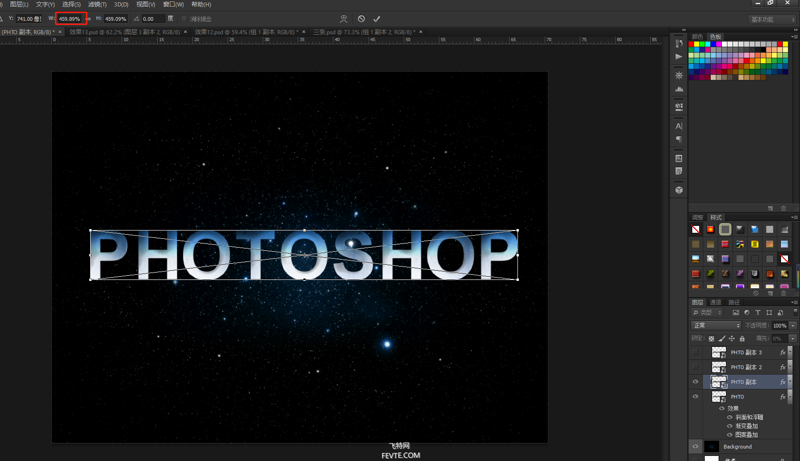Switch to the 调整 adjustments tab
The width and height of the screenshot is (800, 461).
697,217
